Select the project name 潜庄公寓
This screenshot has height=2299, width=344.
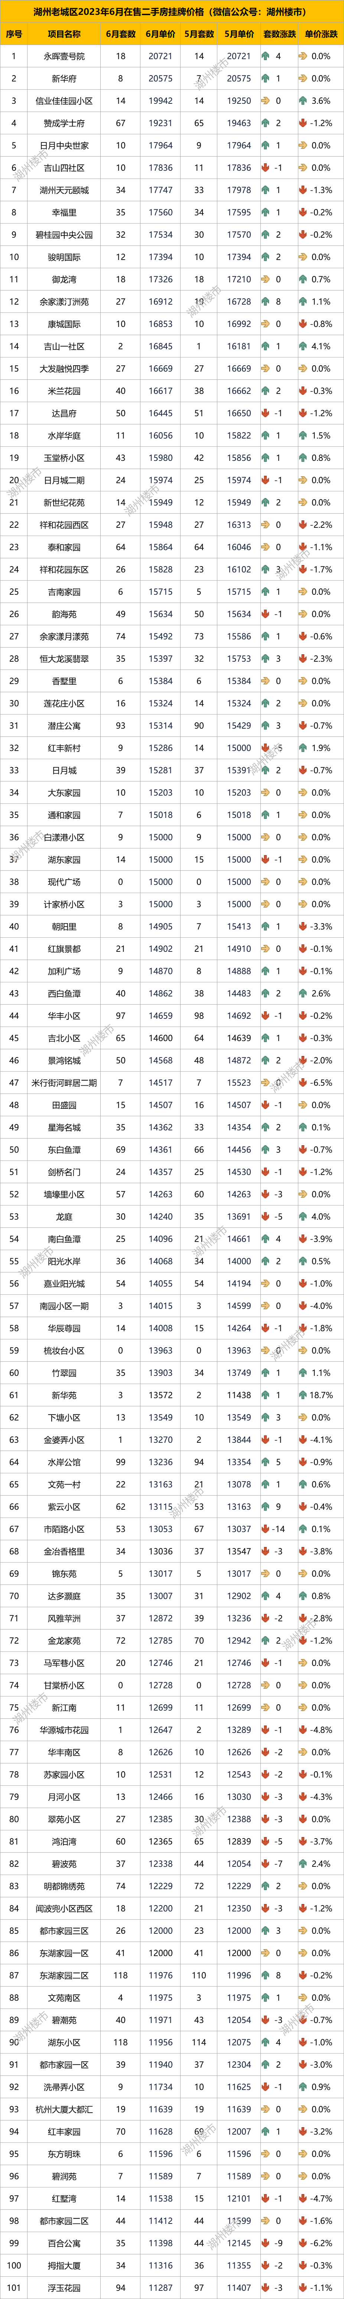[x=64, y=726]
